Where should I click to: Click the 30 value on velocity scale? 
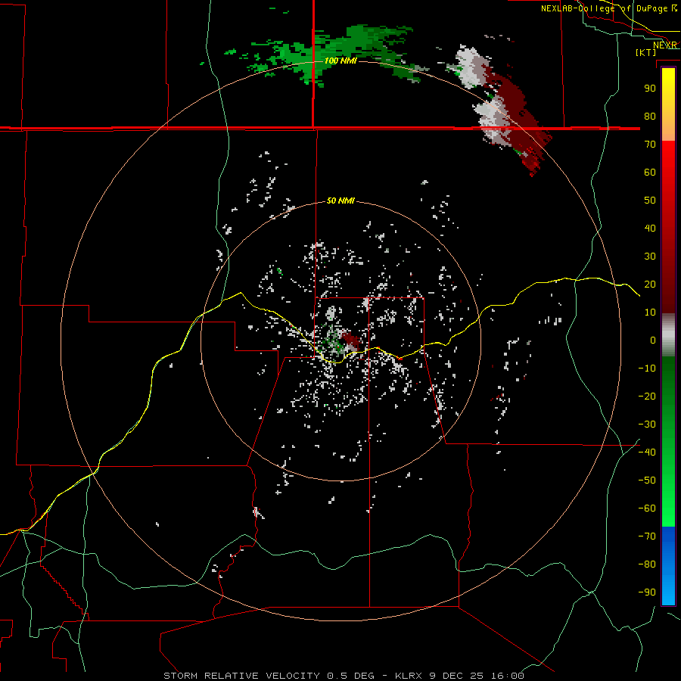pos(650,257)
